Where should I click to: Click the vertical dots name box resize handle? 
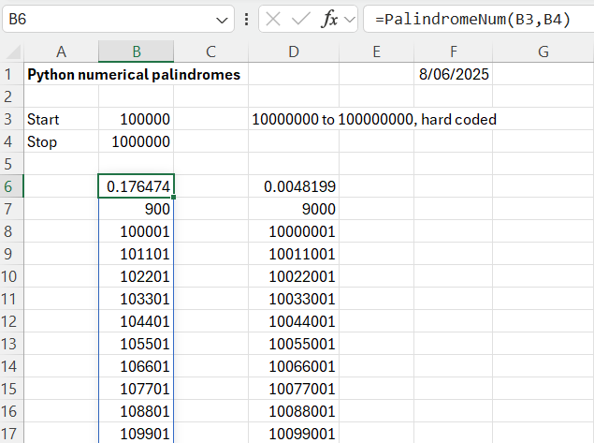click(x=245, y=19)
